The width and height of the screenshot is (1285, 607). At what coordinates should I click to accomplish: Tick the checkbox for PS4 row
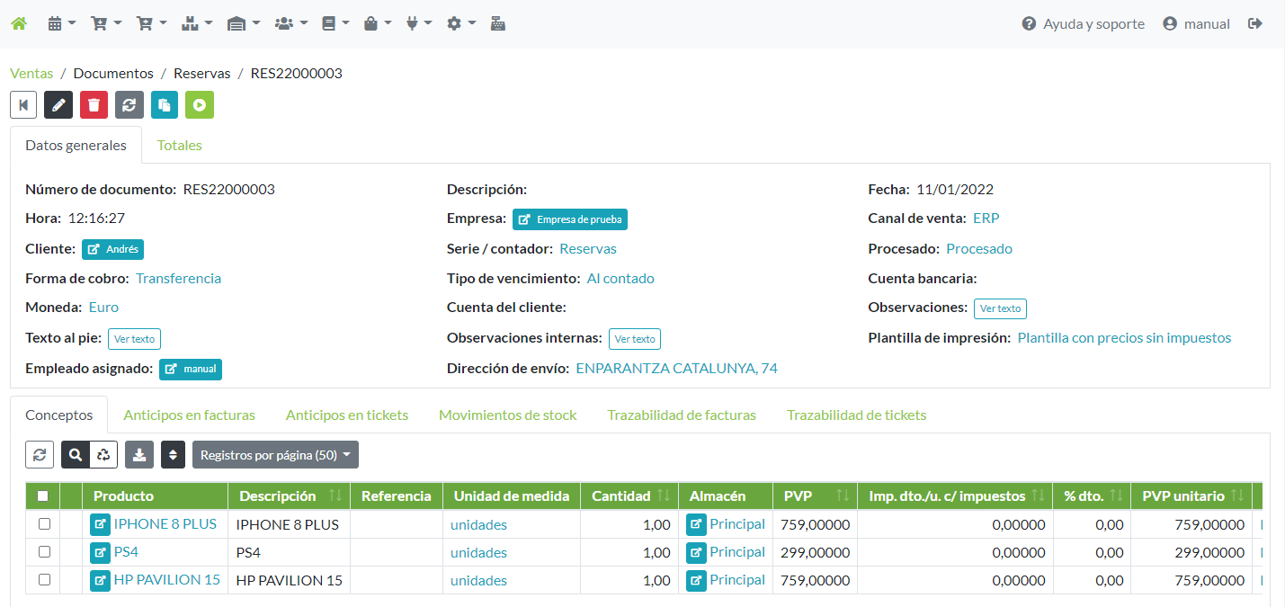[44, 552]
